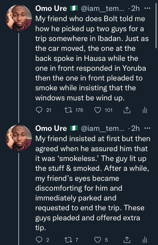Reply to the first tweet about Bolt

pyautogui.click(x=38, y=110)
